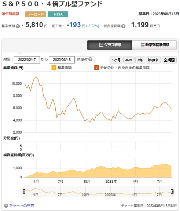Image resolution: width=180 pixels, height=211 pixels.
Task: Show the 全期間 chart range
Action: coord(169,60)
